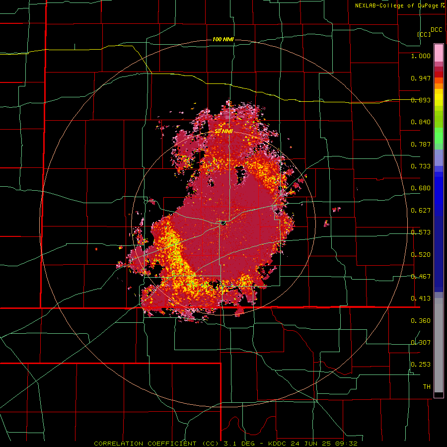Image resolution: width=447 pixels, height=447 pixels.
Task: Click the 0.467 scale value
Action: pyautogui.click(x=421, y=277)
